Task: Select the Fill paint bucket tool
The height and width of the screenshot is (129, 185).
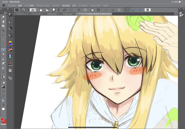Action: (3, 82)
